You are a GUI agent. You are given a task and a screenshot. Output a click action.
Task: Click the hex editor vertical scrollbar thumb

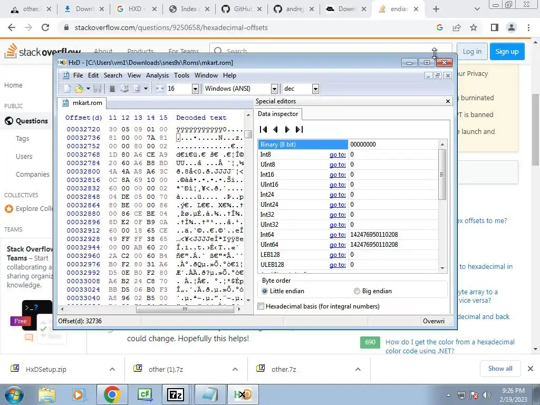(248, 134)
